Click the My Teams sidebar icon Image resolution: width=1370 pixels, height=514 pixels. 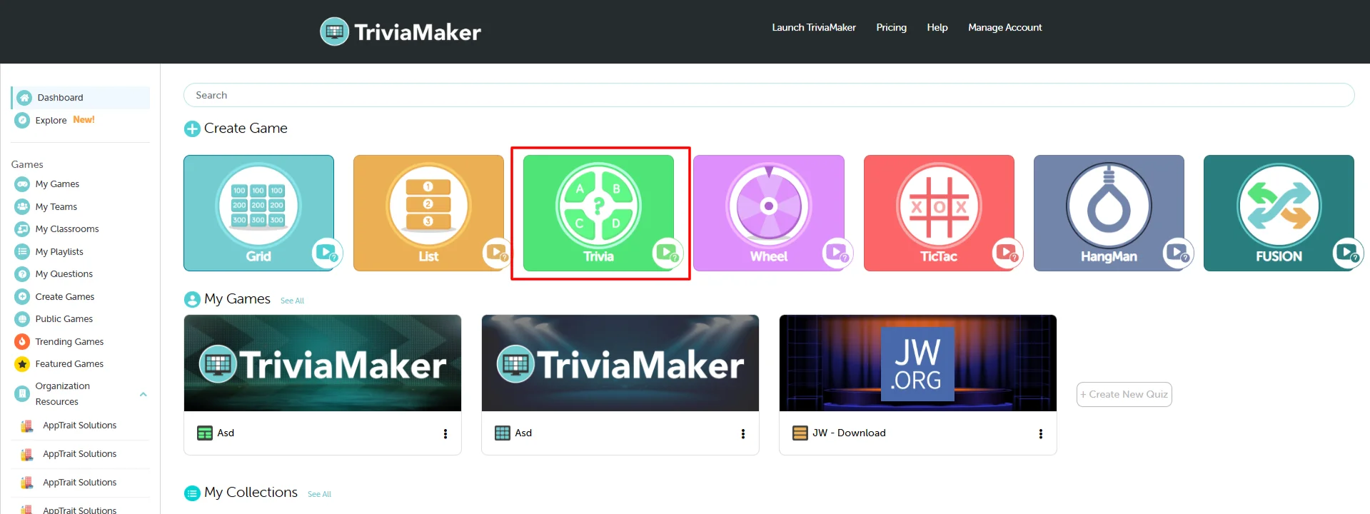pos(22,207)
